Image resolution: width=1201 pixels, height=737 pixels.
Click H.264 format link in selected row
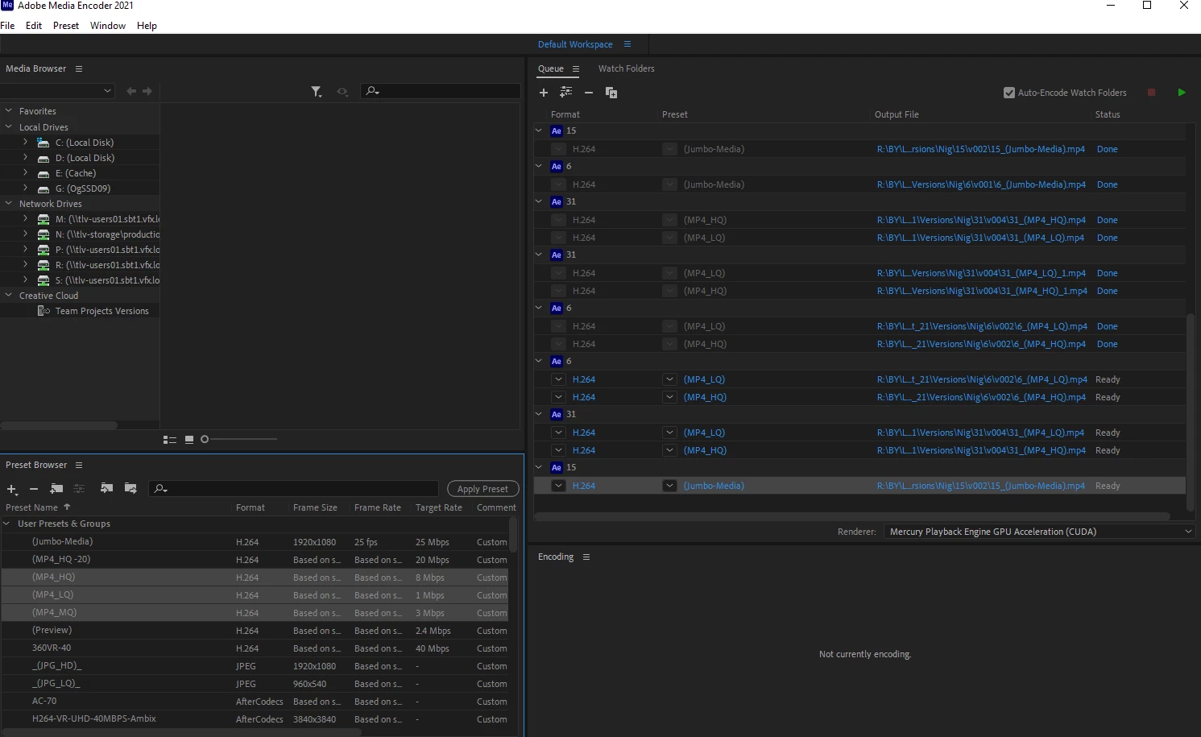[x=584, y=486]
